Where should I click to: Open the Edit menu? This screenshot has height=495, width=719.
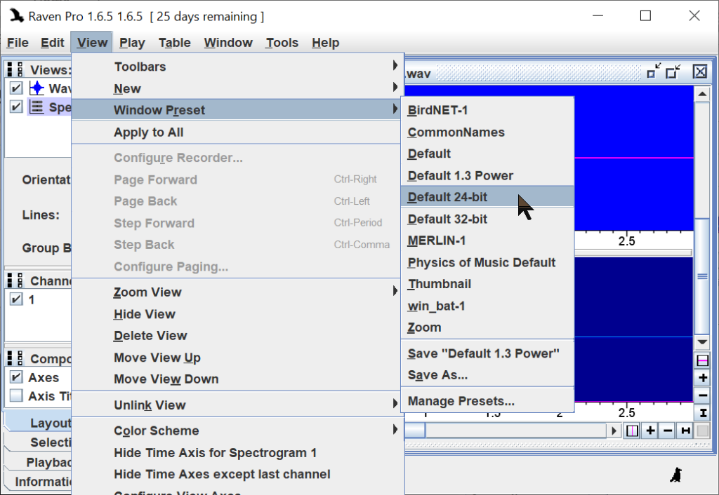click(52, 43)
